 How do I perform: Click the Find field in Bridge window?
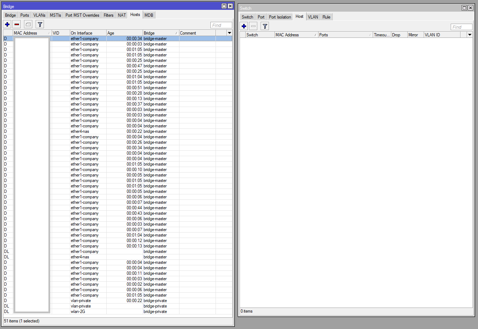pos(221,25)
